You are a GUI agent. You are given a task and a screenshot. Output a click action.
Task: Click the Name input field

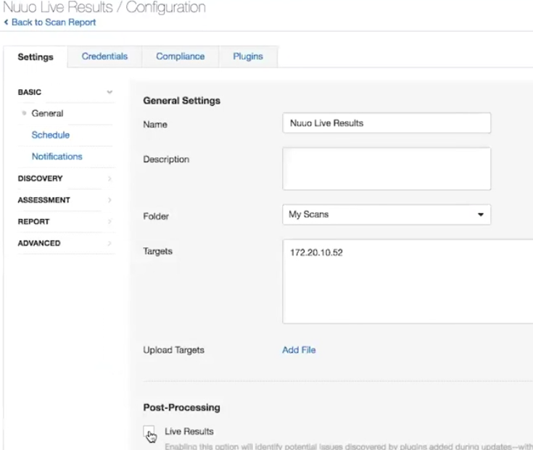(x=387, y=123)
